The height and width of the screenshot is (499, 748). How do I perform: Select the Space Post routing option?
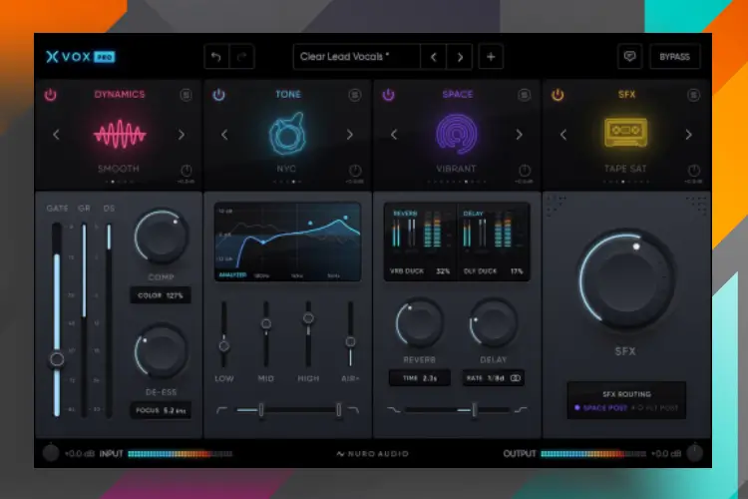(601, 408)
